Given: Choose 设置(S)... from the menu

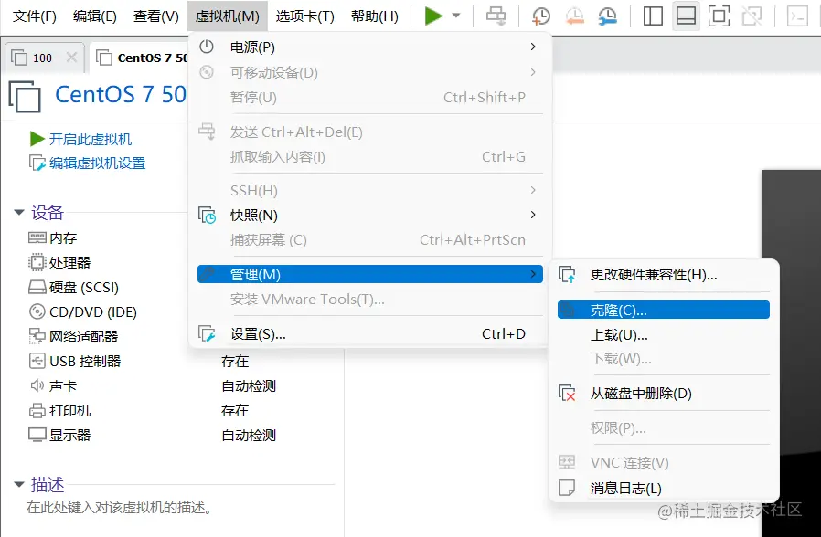Looking at the screenshot, I should coord(369,333).
